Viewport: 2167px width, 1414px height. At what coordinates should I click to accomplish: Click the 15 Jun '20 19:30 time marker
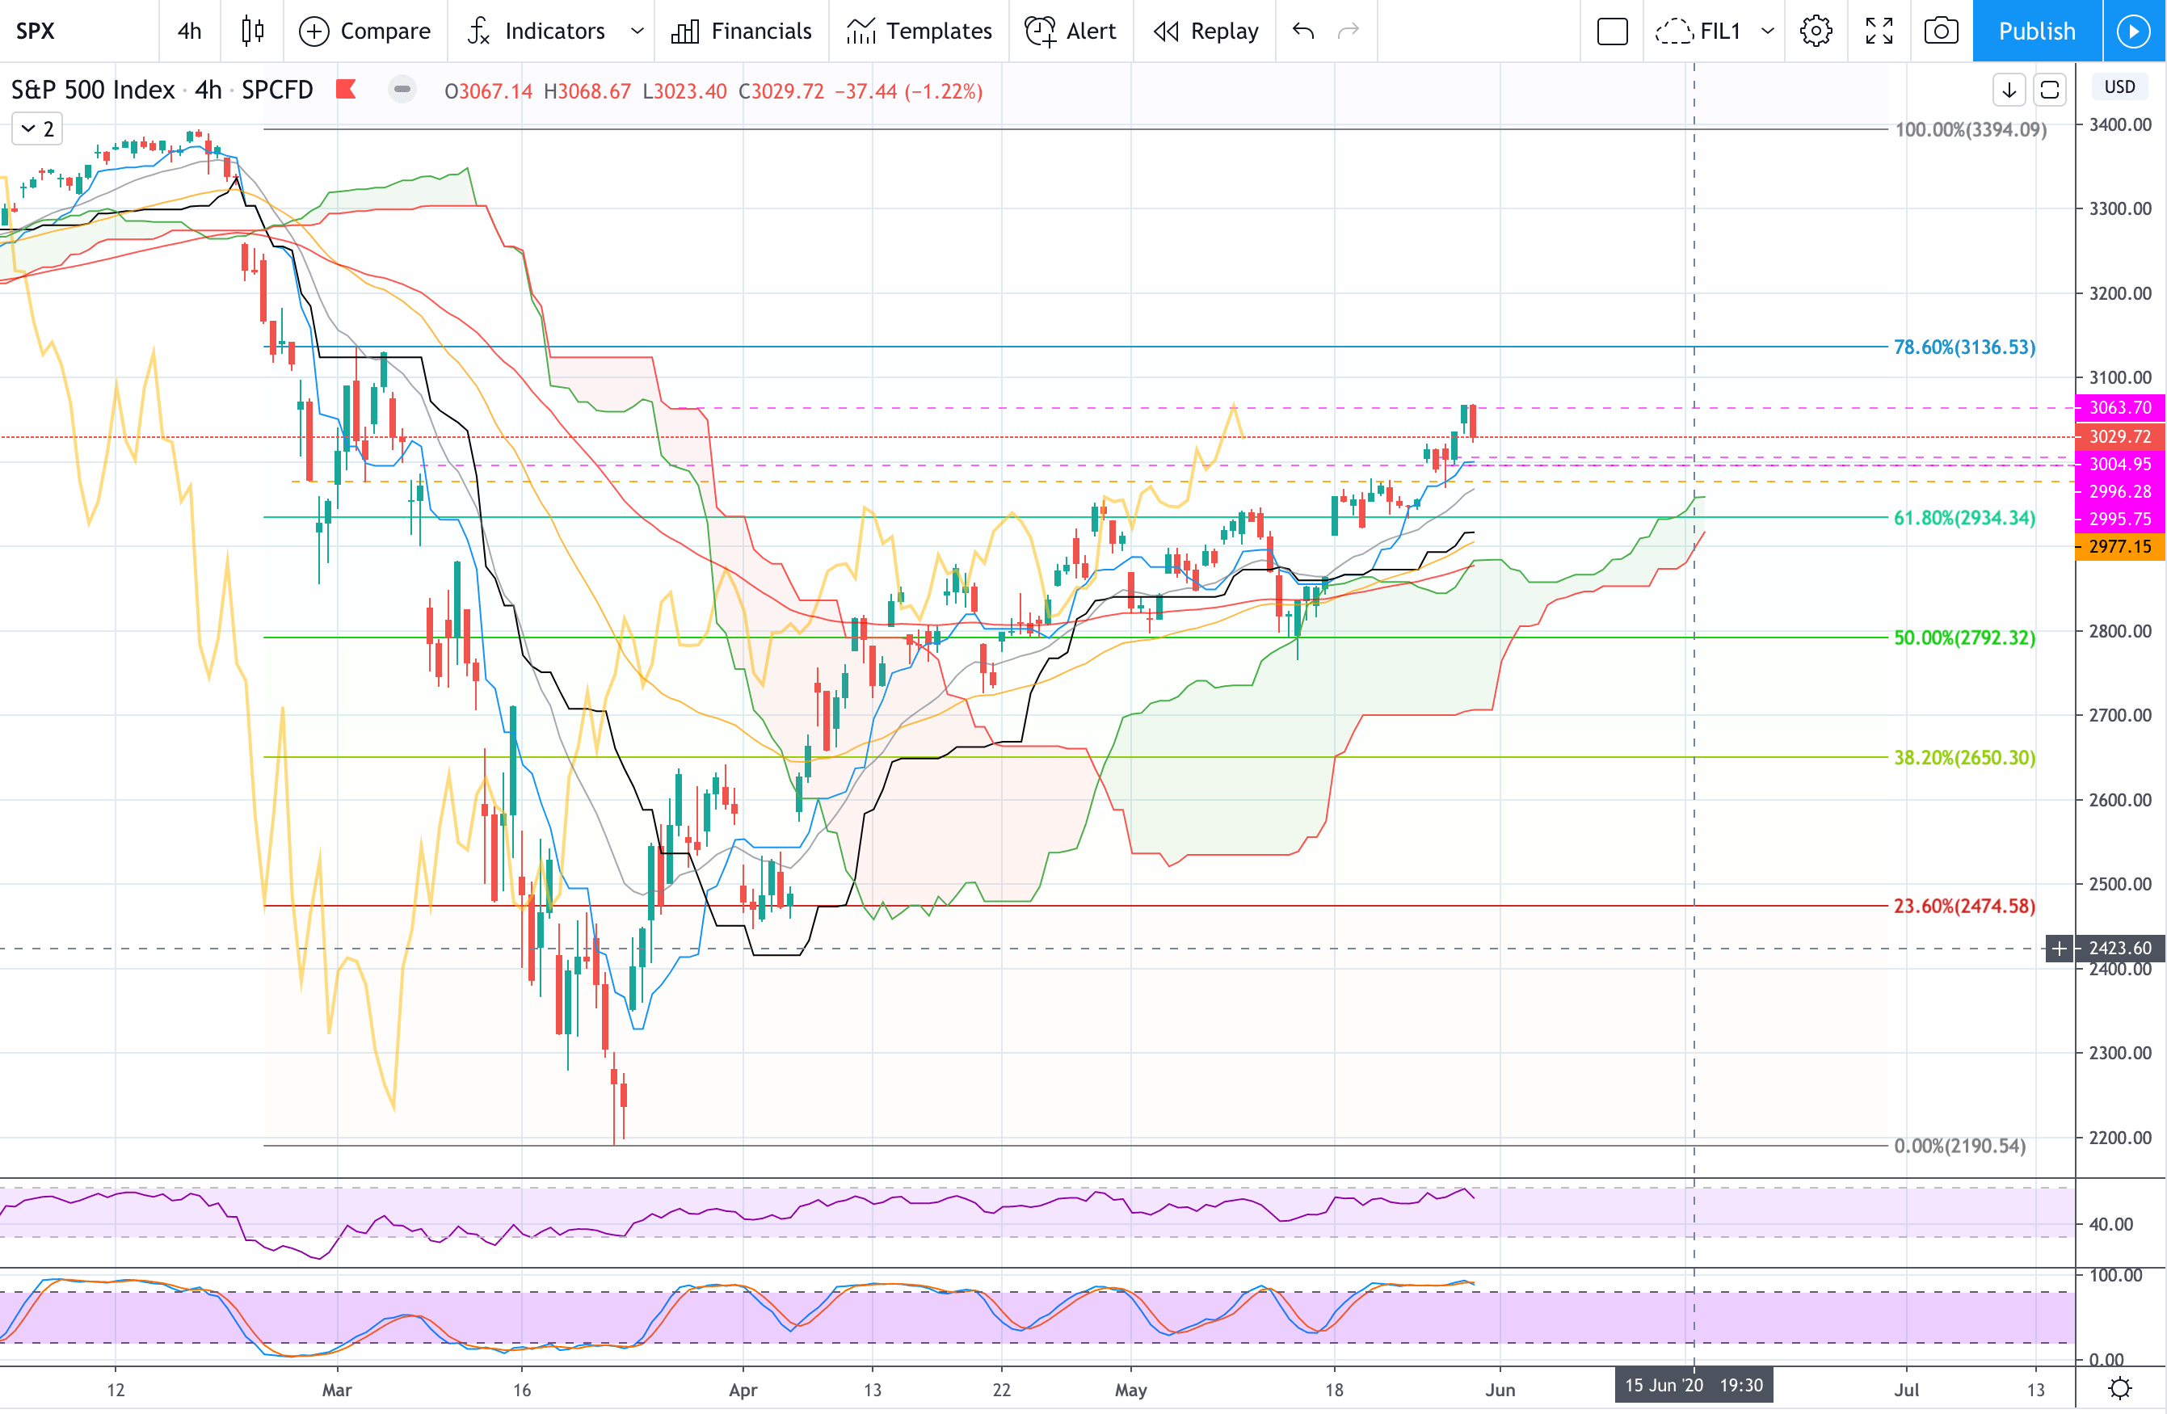[1694, 1385]
